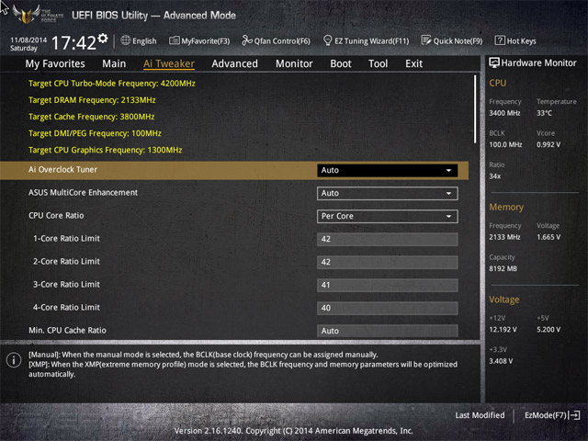Click the Quick Note notepad icon
Image resolution: width=588 pixels, height=441 pixels.
coord(426,40)
